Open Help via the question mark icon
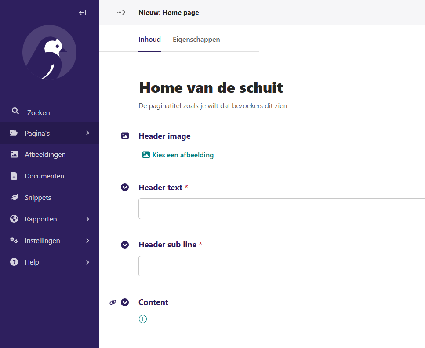This screenshot has width=425, height=348. (14, 262)
